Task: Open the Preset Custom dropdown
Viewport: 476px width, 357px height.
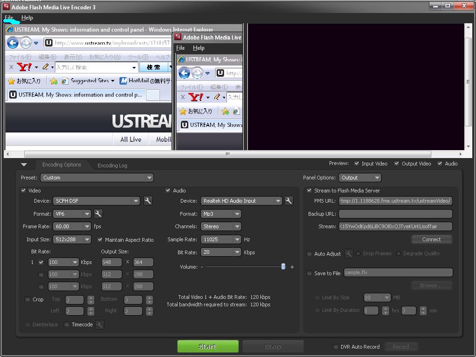Action: [97, 178]
